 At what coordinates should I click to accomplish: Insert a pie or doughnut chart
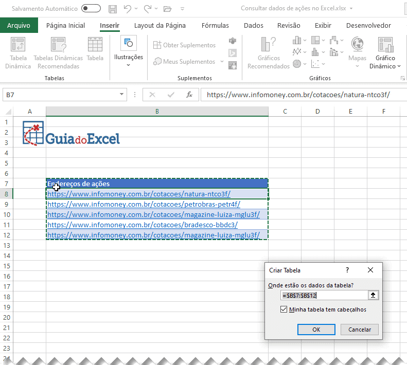pyautogui.click(x=299, y=64)
